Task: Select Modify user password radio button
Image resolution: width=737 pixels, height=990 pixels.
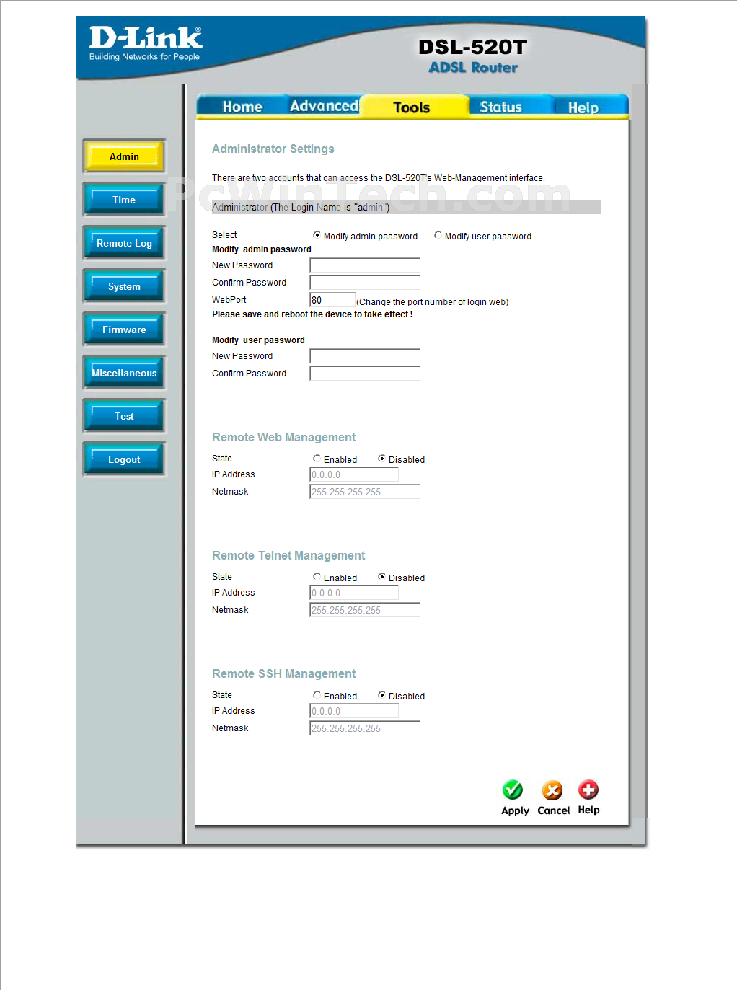Action: 438,235
